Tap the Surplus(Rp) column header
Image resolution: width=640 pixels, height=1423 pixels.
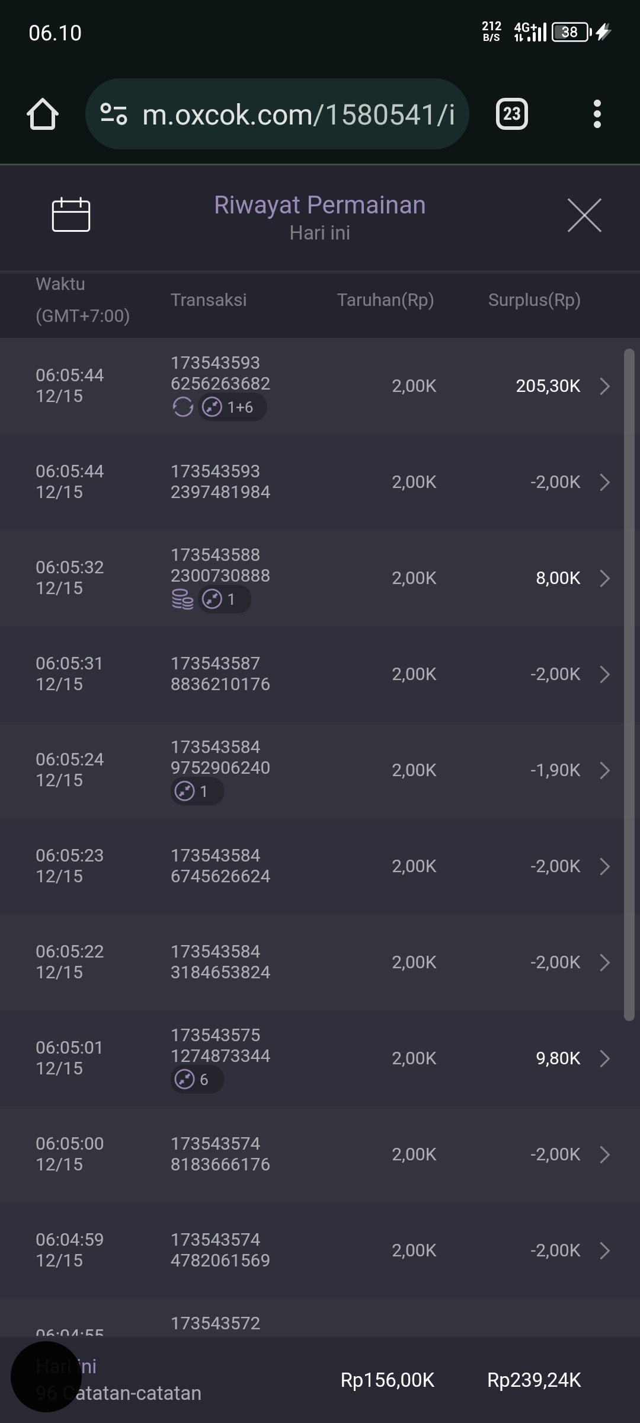[534, 300]
